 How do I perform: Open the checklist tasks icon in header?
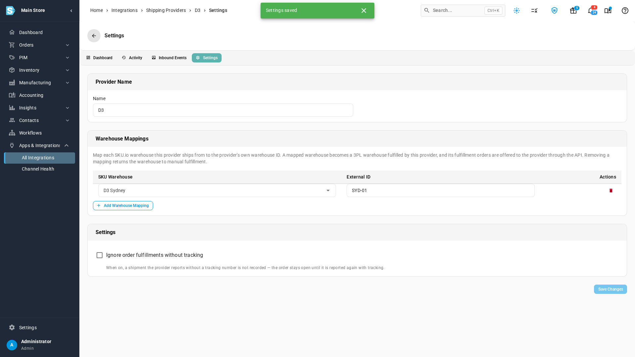pos(534,11)
